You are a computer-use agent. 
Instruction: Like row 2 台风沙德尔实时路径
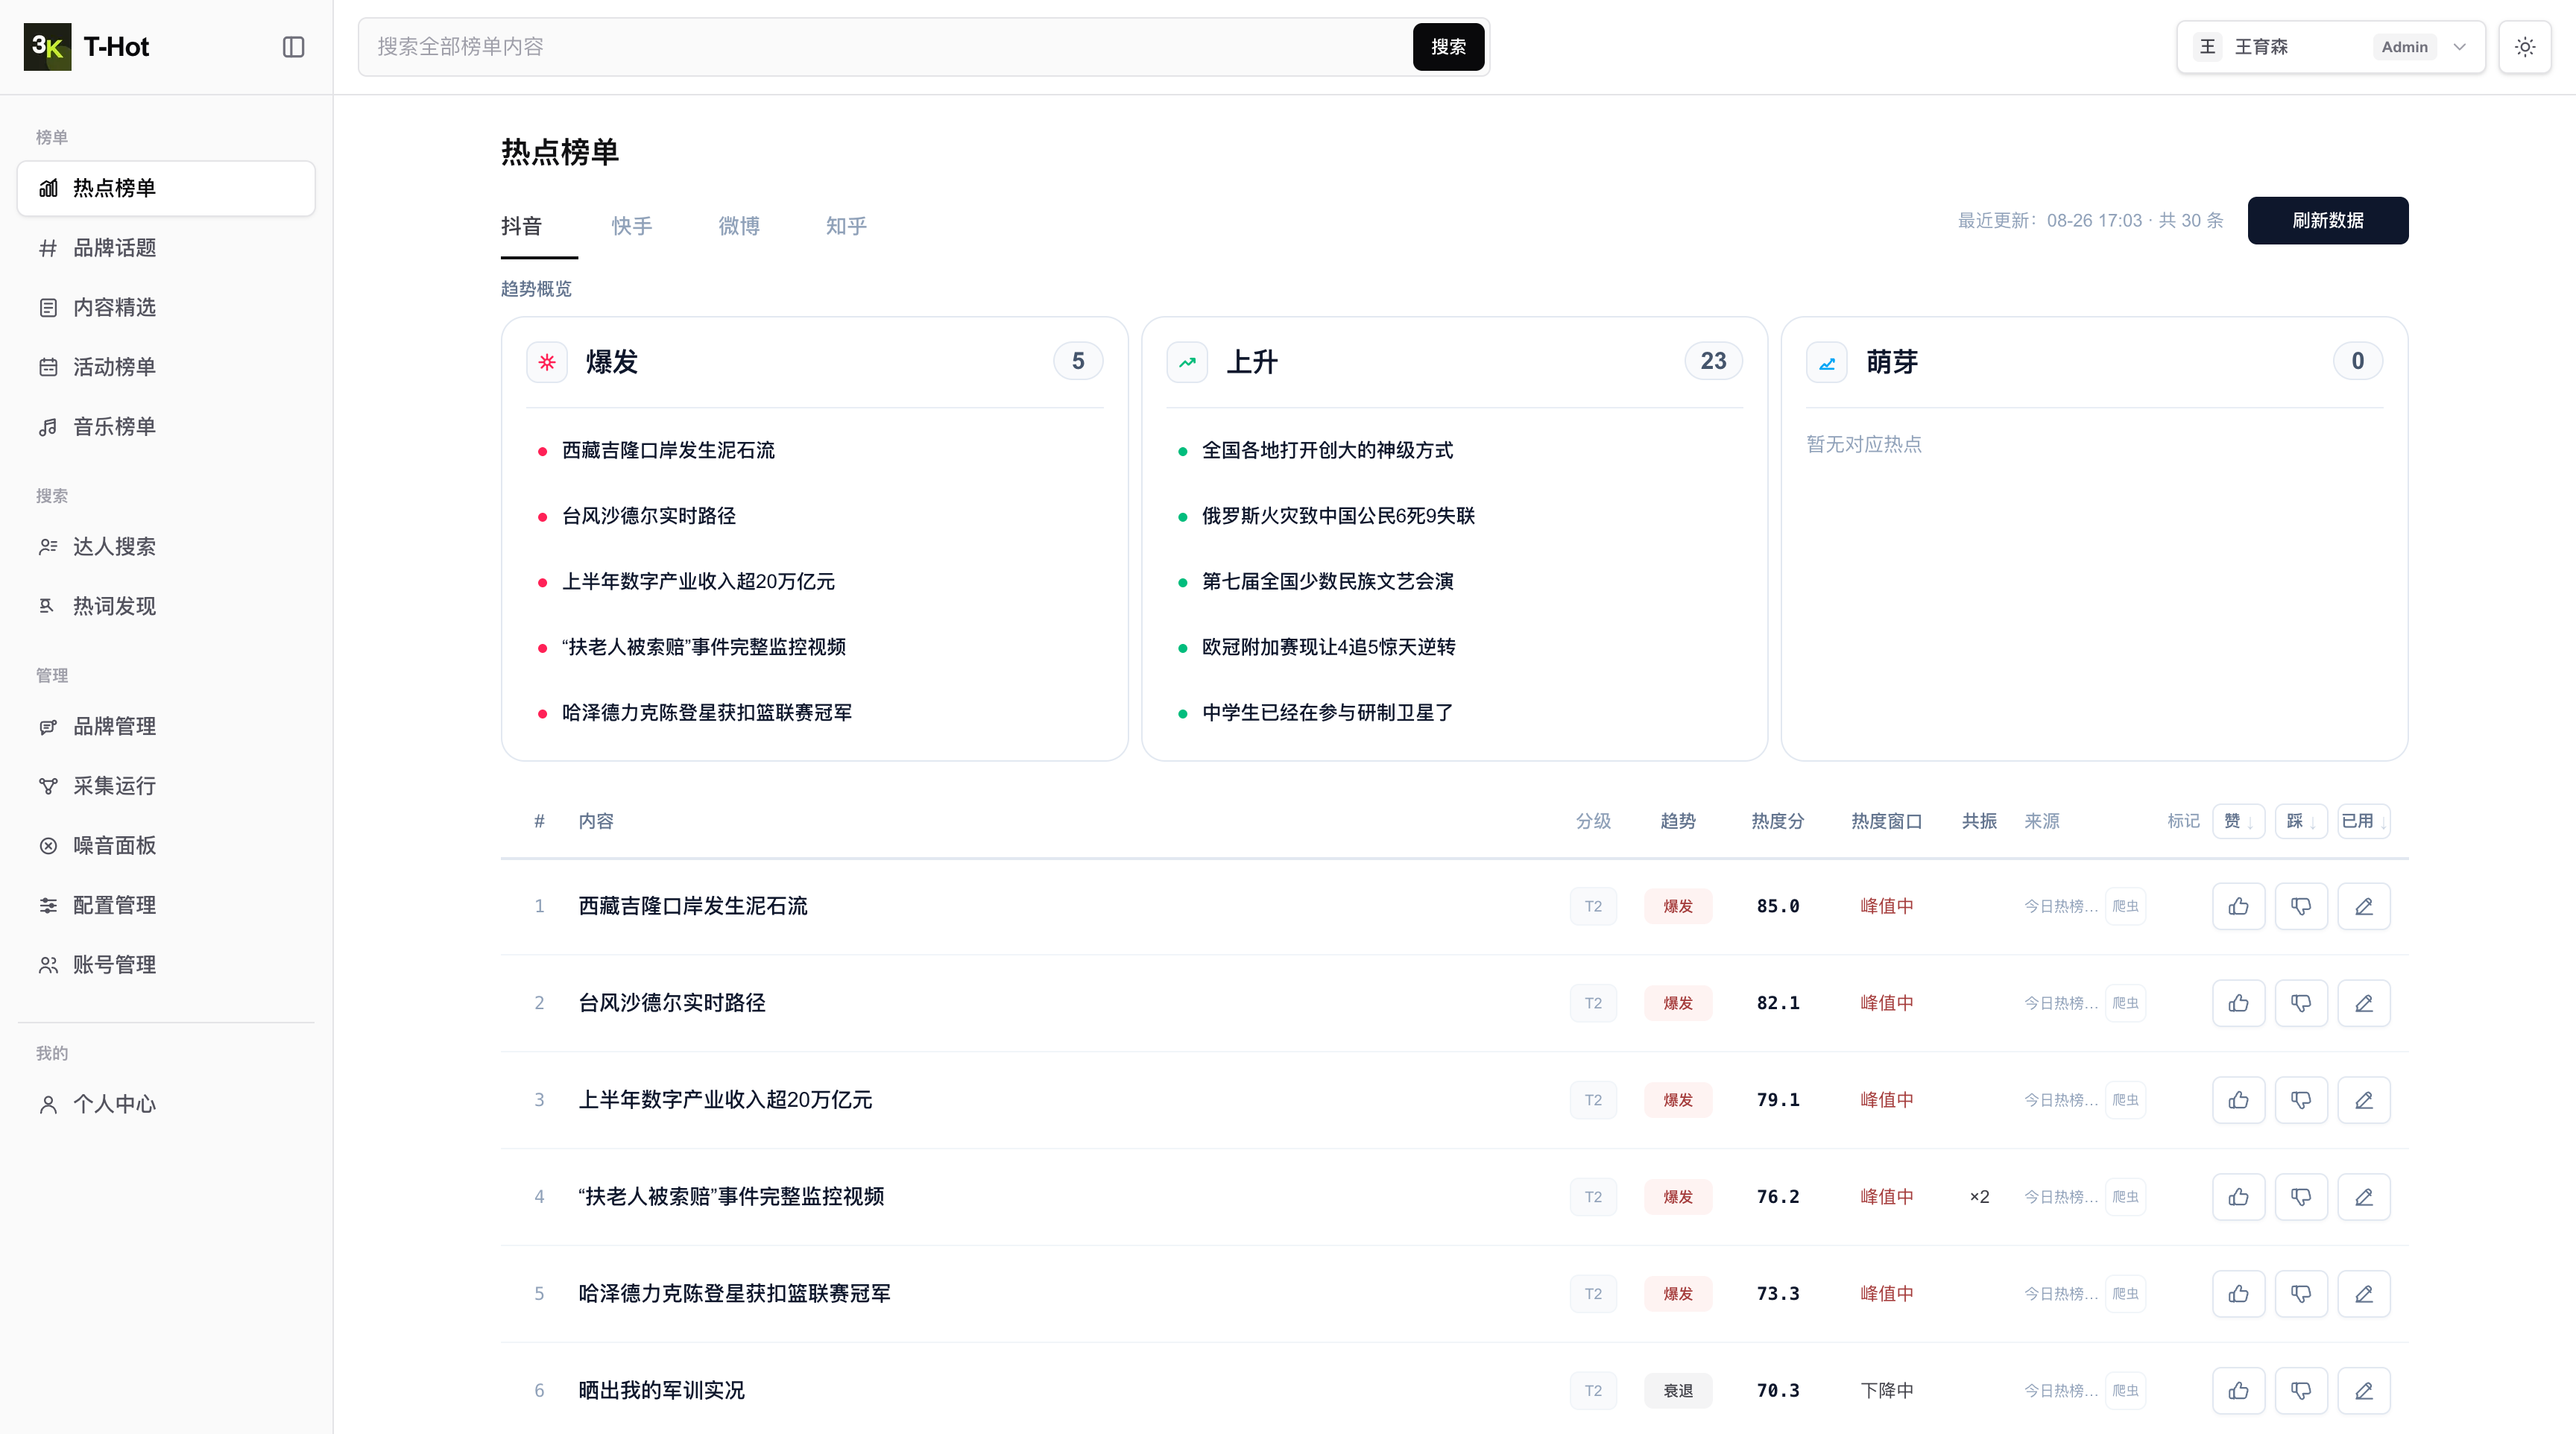(x=2238, y=1003)
